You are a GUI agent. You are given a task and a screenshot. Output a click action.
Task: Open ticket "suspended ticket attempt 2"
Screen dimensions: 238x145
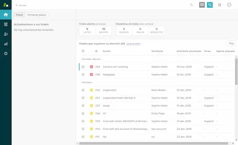[119, 98]
